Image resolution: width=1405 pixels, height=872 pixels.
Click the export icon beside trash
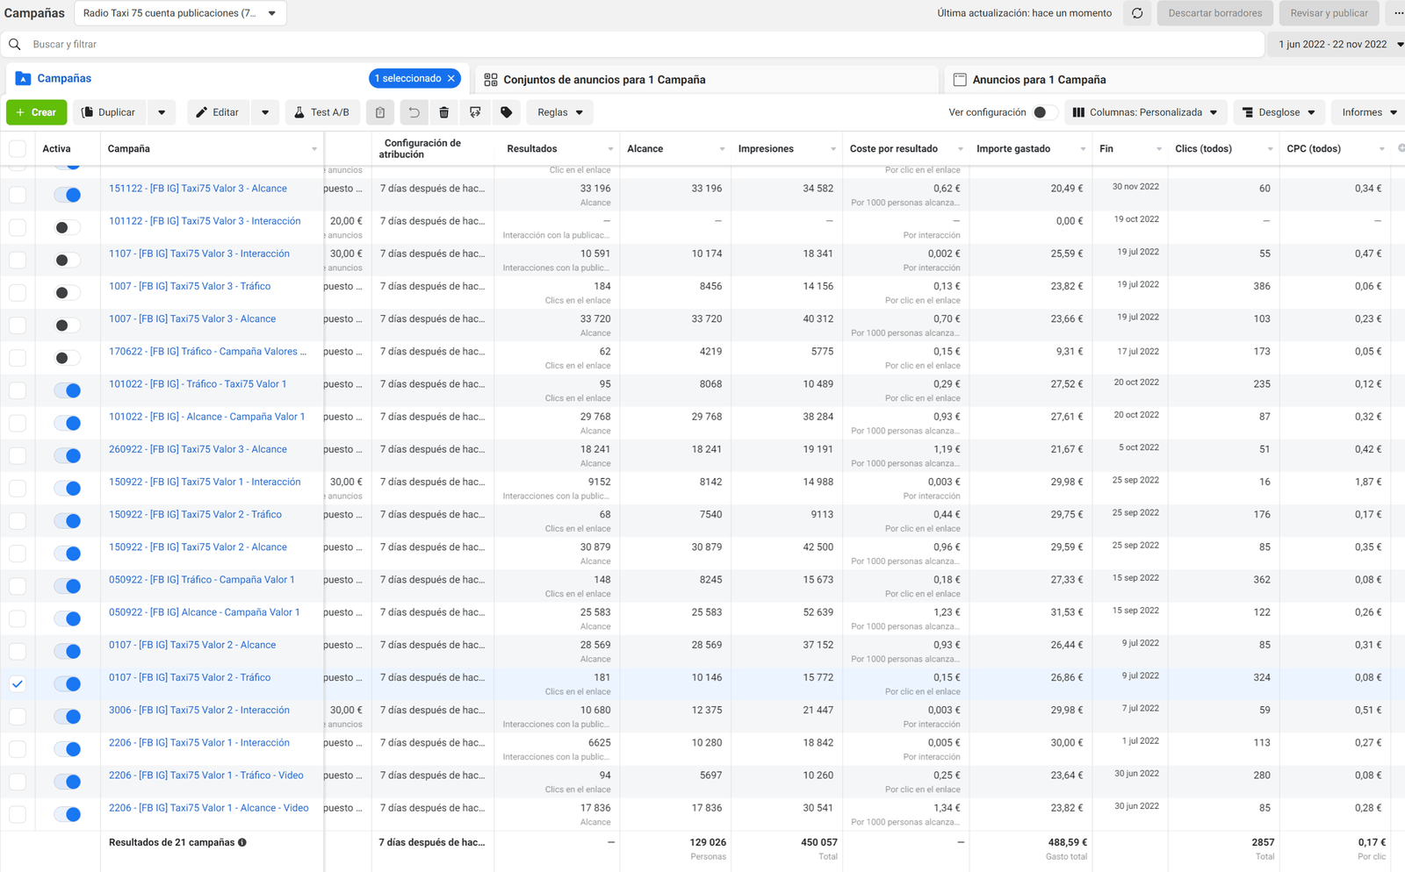[x=475, y=112]
